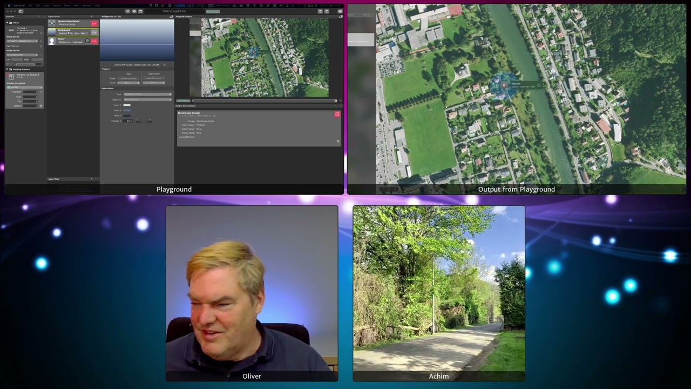The width and height of the screenshot is (691, 389).
Task: Toggle the Live button on the Placer layer
Action: (94, 41)
